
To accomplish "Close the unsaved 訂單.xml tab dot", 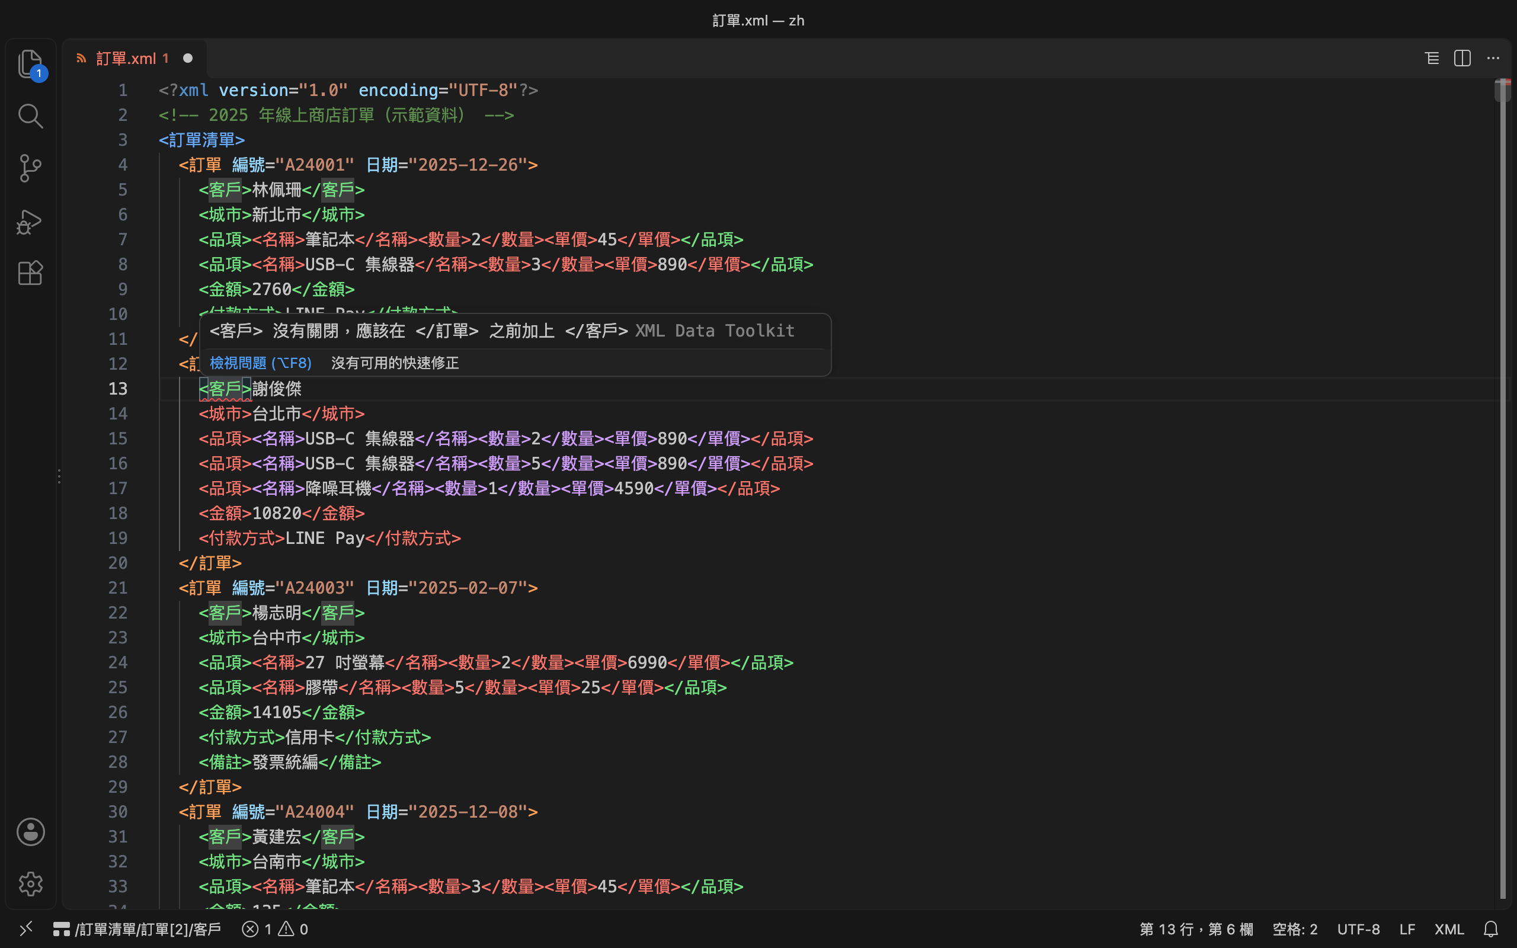I will [187, 58].
